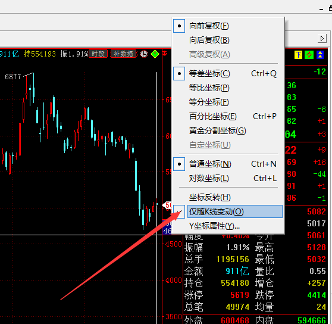332x324 pixels.
Task: Click the 涨停 value 5619
Action: (240, 295)
